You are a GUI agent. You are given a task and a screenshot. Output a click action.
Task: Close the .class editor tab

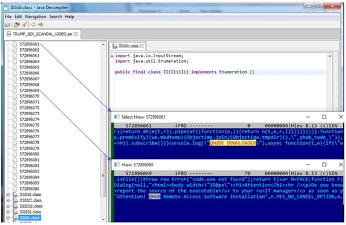[142, 46]
